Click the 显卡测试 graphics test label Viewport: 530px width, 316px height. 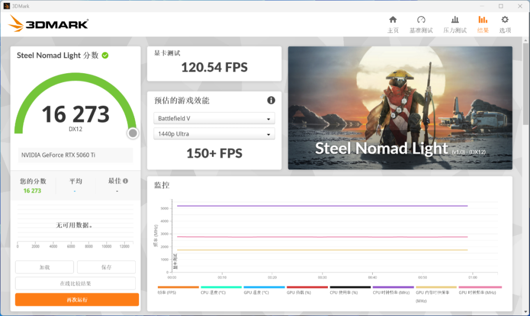point(167,53)
